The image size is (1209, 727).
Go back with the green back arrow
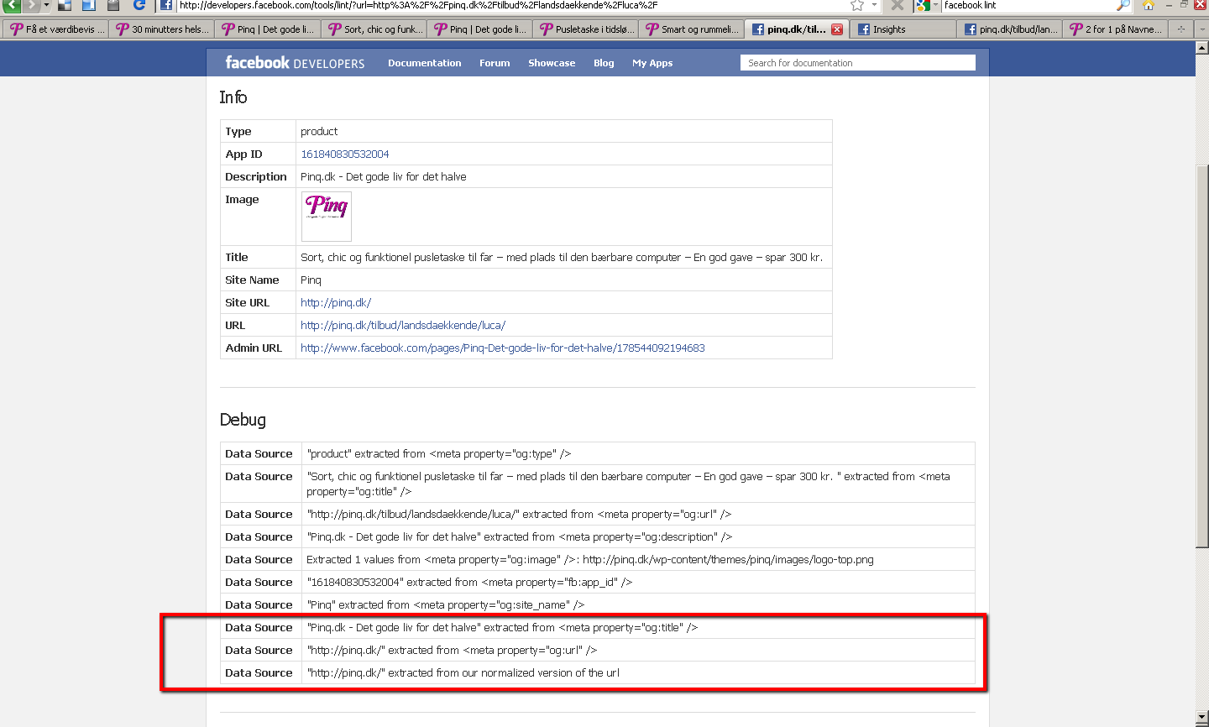[x=11, y=5]
